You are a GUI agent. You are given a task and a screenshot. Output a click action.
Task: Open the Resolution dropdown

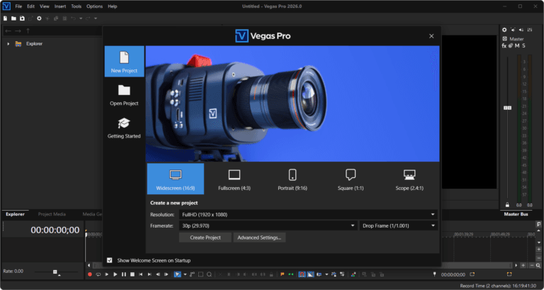tap(308, 215)
